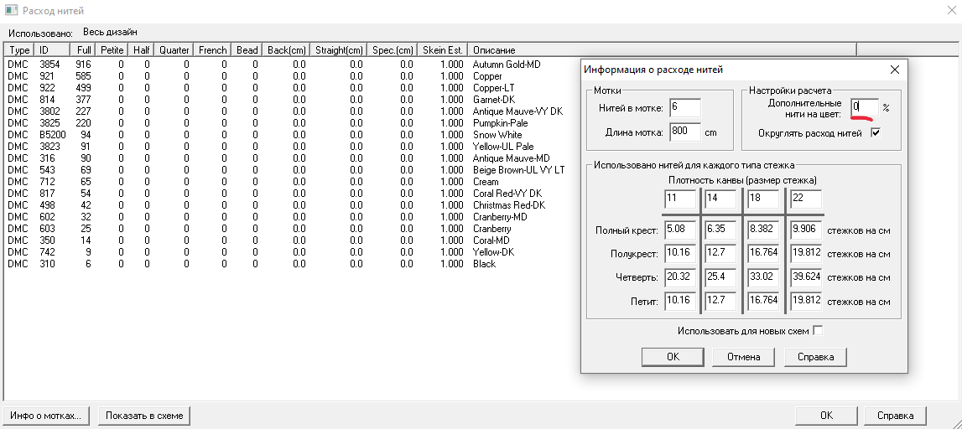Click the canvas density field with 18
962x429 pixels.
pyautogui.click(x=763, y=199)
